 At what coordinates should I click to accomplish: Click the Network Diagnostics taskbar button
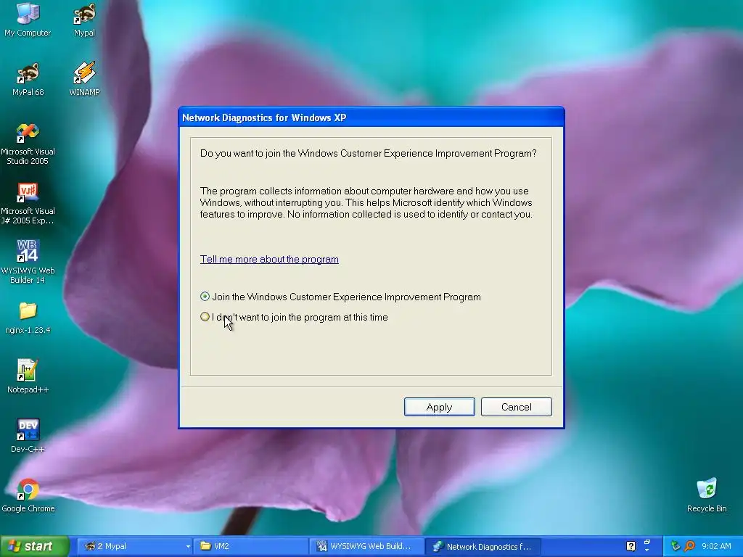pyautogui.click(x=483, y=546)
